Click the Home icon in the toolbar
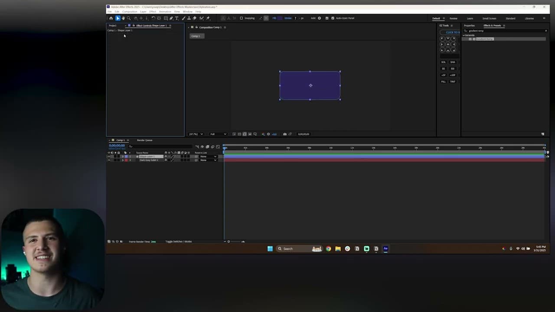 [111, 18]
